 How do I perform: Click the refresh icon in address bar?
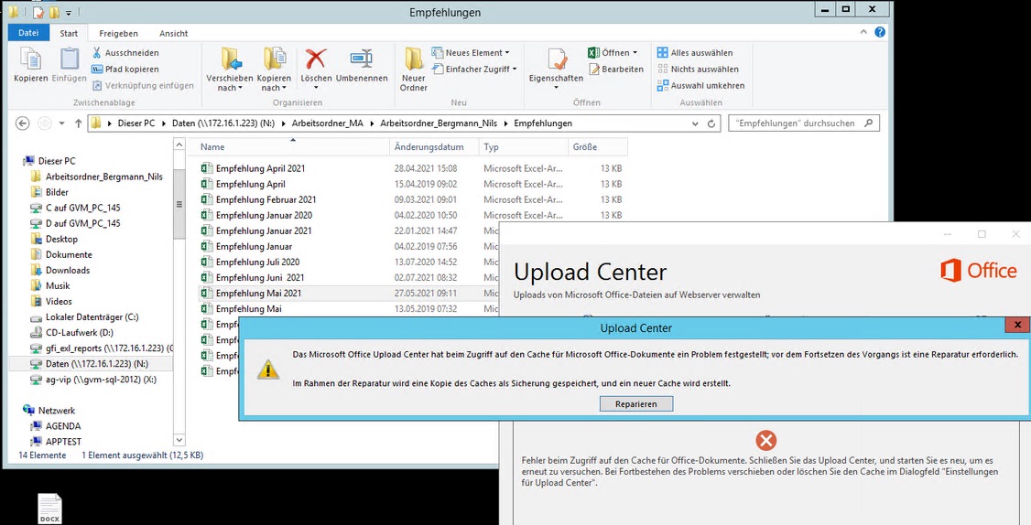(711, 123)
